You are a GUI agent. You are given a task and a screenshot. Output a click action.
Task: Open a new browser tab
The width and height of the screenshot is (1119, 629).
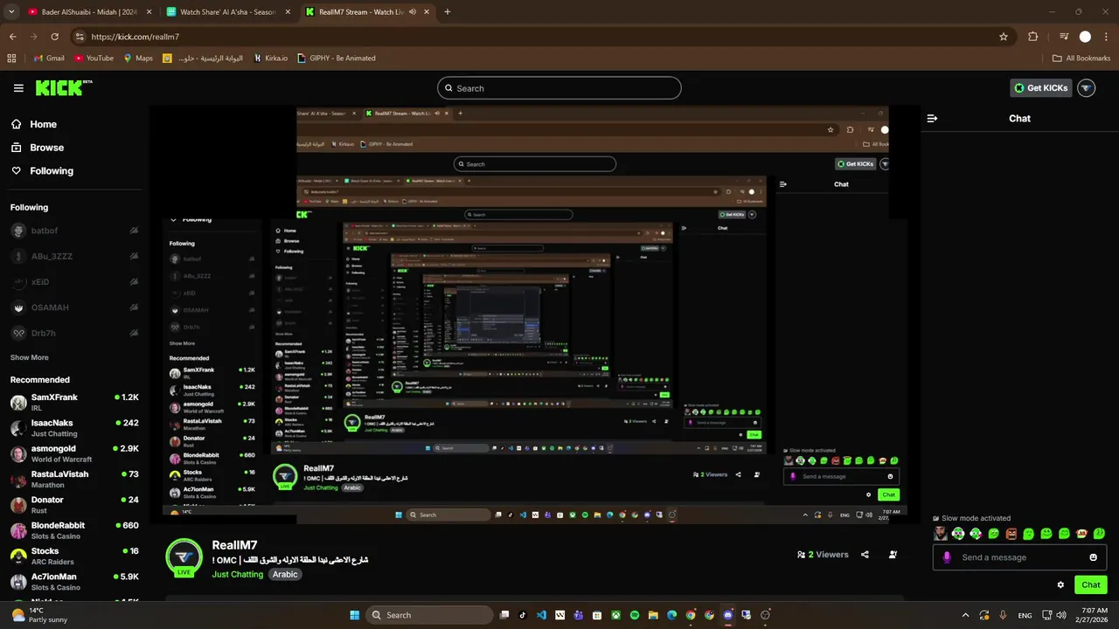click(448, 12)
